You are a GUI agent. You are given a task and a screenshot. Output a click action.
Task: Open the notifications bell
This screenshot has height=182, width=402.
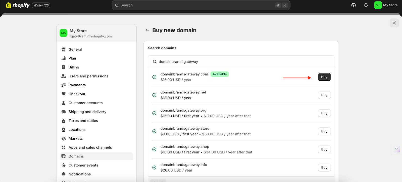pyautogui.click(x=366, y=5)
